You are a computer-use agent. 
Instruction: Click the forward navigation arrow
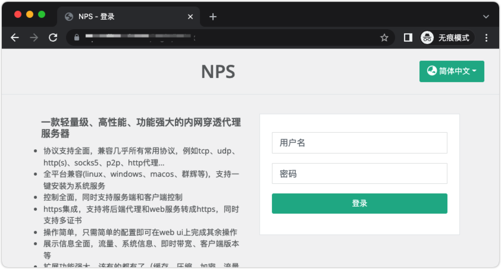click(34, 37)
